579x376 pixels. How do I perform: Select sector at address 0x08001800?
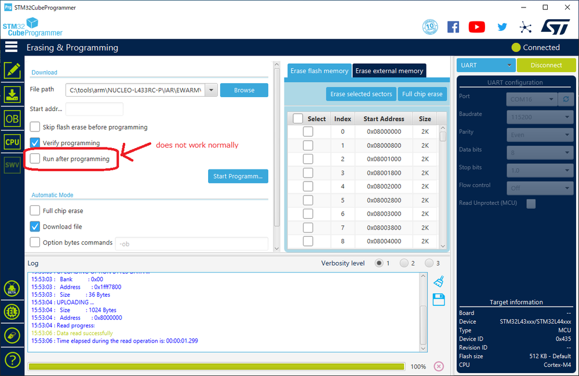(308, 173)
